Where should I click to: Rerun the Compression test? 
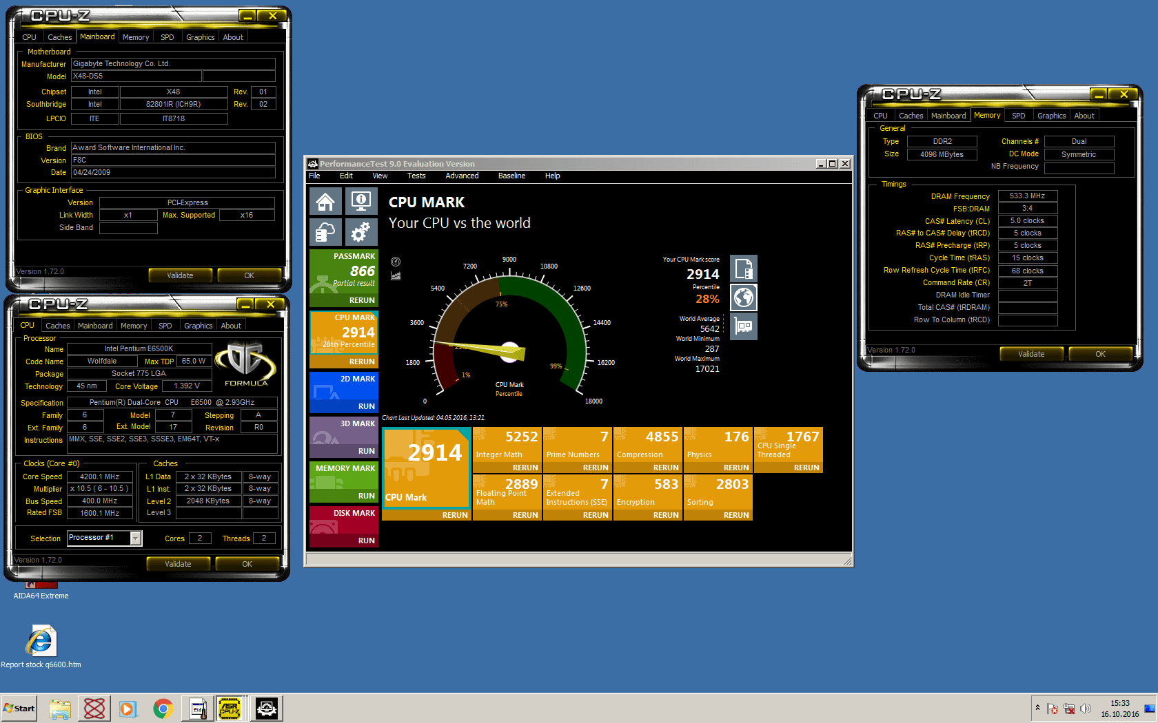[666, 468]
